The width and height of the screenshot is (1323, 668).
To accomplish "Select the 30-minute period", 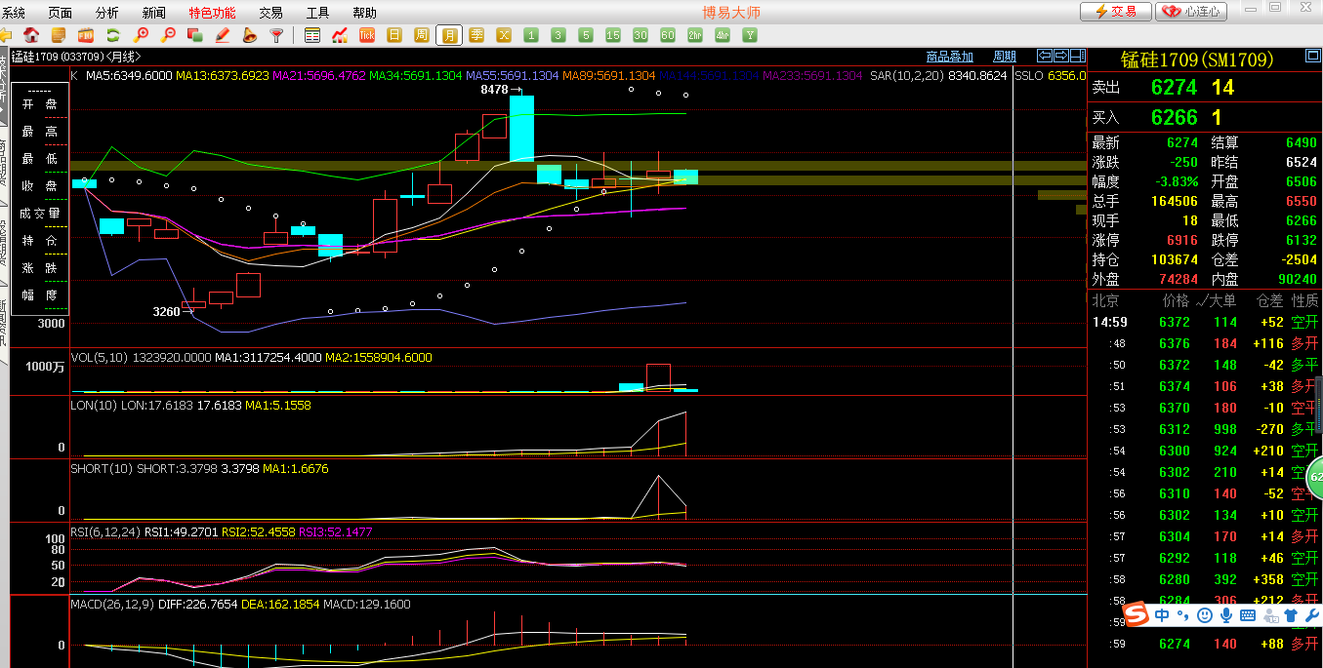I will point(641,35).
